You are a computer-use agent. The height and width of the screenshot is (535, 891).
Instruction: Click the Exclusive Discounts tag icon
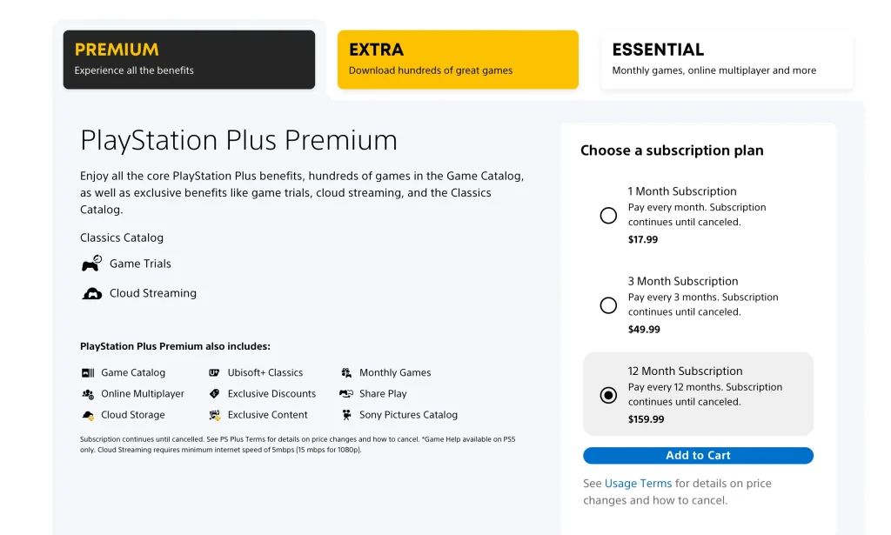tap(213, 393)
